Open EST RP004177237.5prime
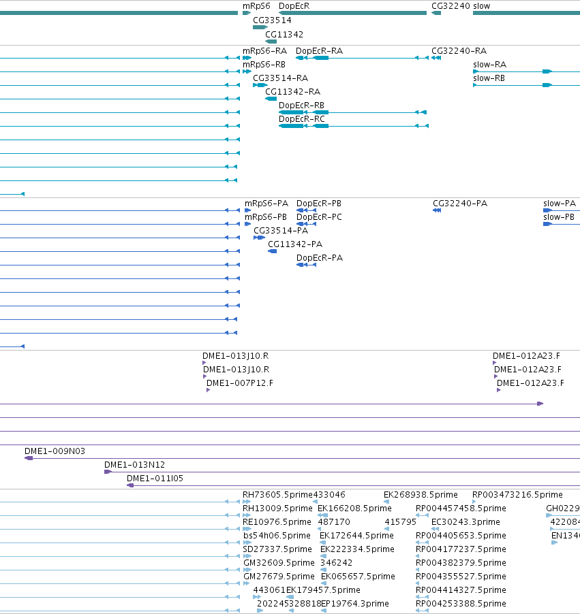 coord(461,549)
